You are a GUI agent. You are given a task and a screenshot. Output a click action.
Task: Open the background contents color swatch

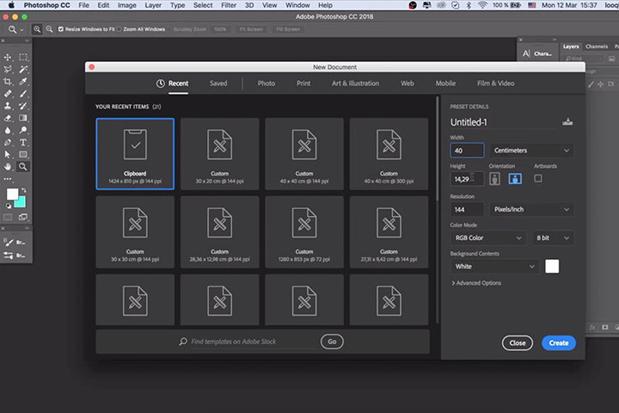(552, 267)
